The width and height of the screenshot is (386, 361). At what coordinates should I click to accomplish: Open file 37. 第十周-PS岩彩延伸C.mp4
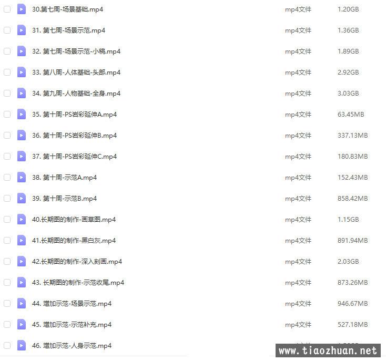(x=74, y=157)
